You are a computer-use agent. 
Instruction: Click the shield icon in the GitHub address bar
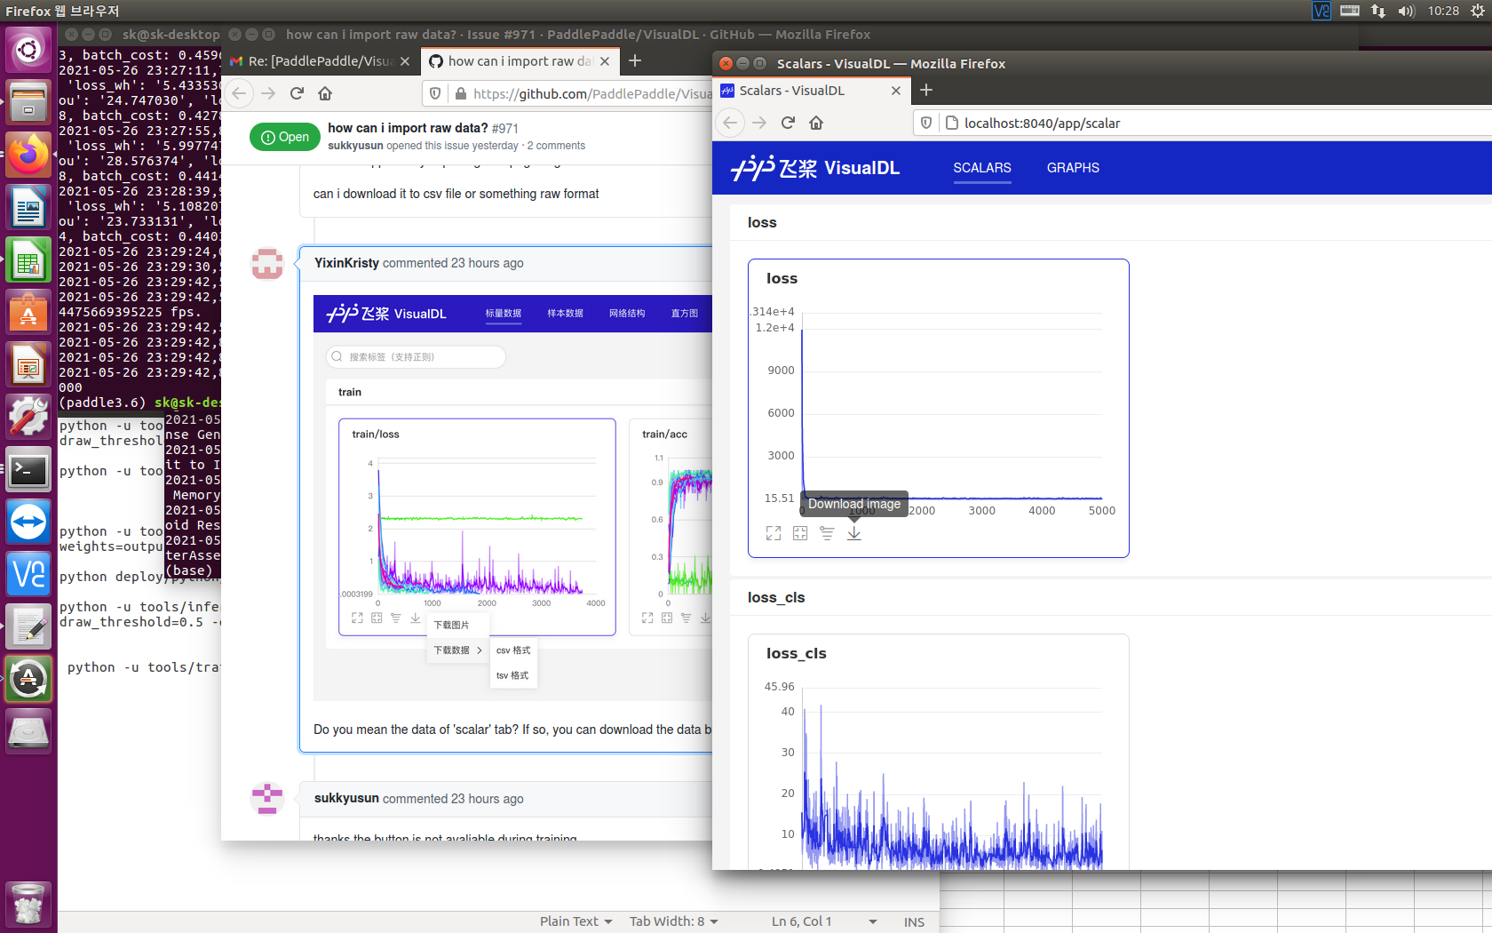[x=434, y=93]
